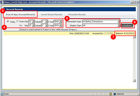Minimize the Internet Explorer window
Viewport: 140px width, 96px height.
coord(131,2)
